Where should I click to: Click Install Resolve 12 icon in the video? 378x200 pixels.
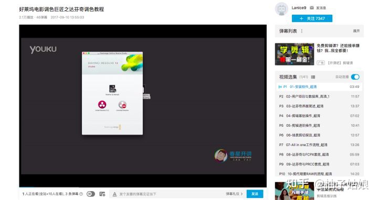pyautogui.click(x=102, y=105)
